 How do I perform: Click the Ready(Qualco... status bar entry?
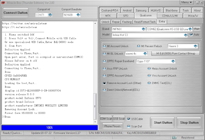[12, 133]
